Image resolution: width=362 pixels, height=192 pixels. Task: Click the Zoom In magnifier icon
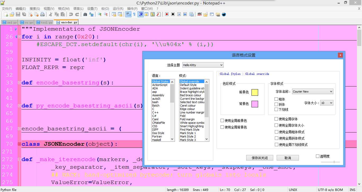click(100, 15)
